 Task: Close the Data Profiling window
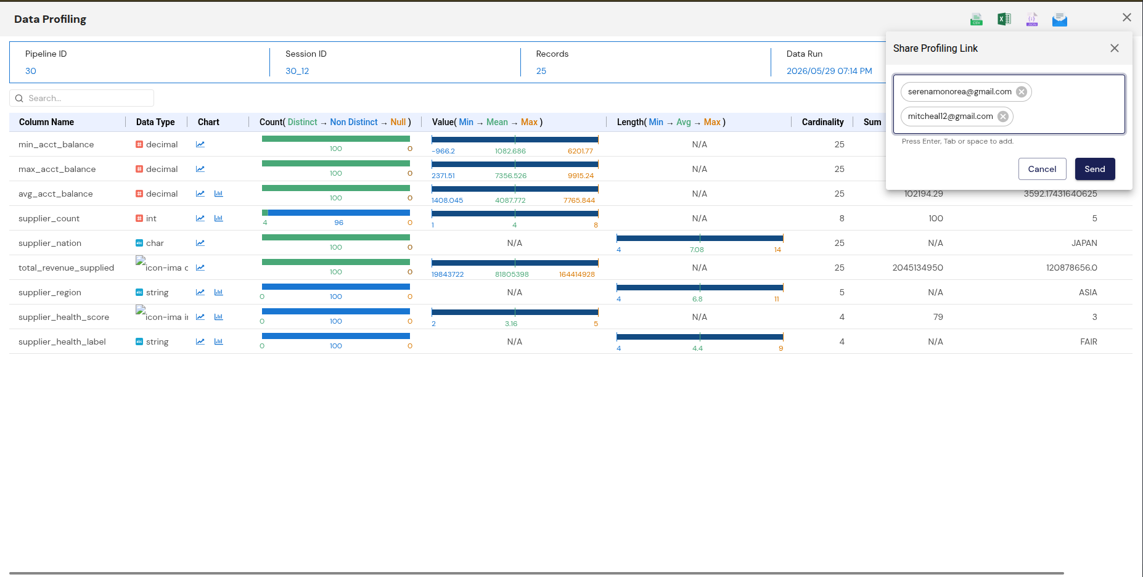pos(1127,17)
